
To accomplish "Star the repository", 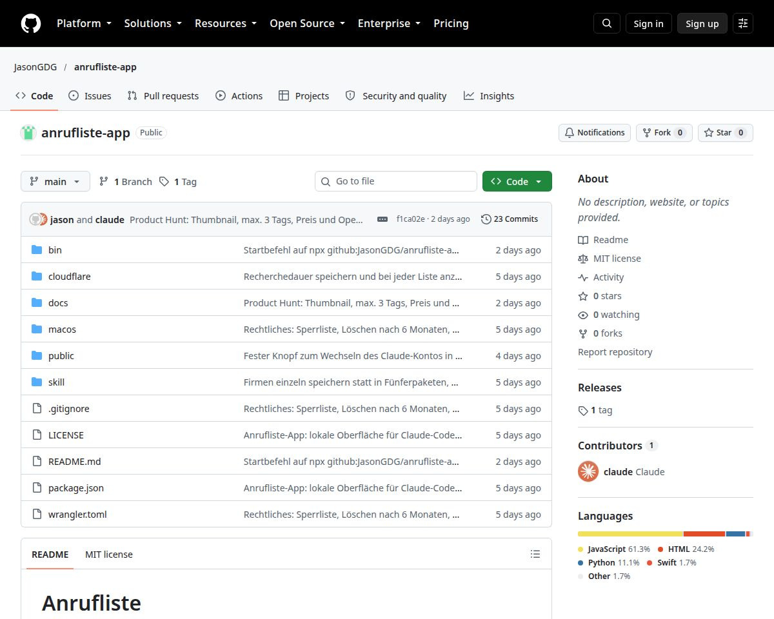I will [726, 133].
